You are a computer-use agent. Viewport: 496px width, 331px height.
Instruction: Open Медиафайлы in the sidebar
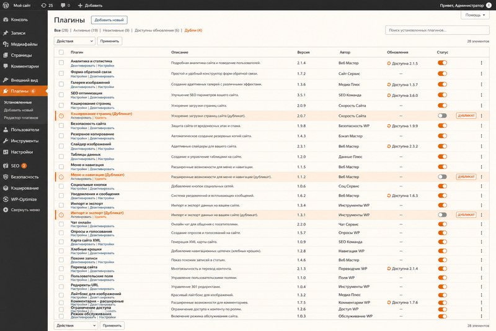tap(24, 44)
